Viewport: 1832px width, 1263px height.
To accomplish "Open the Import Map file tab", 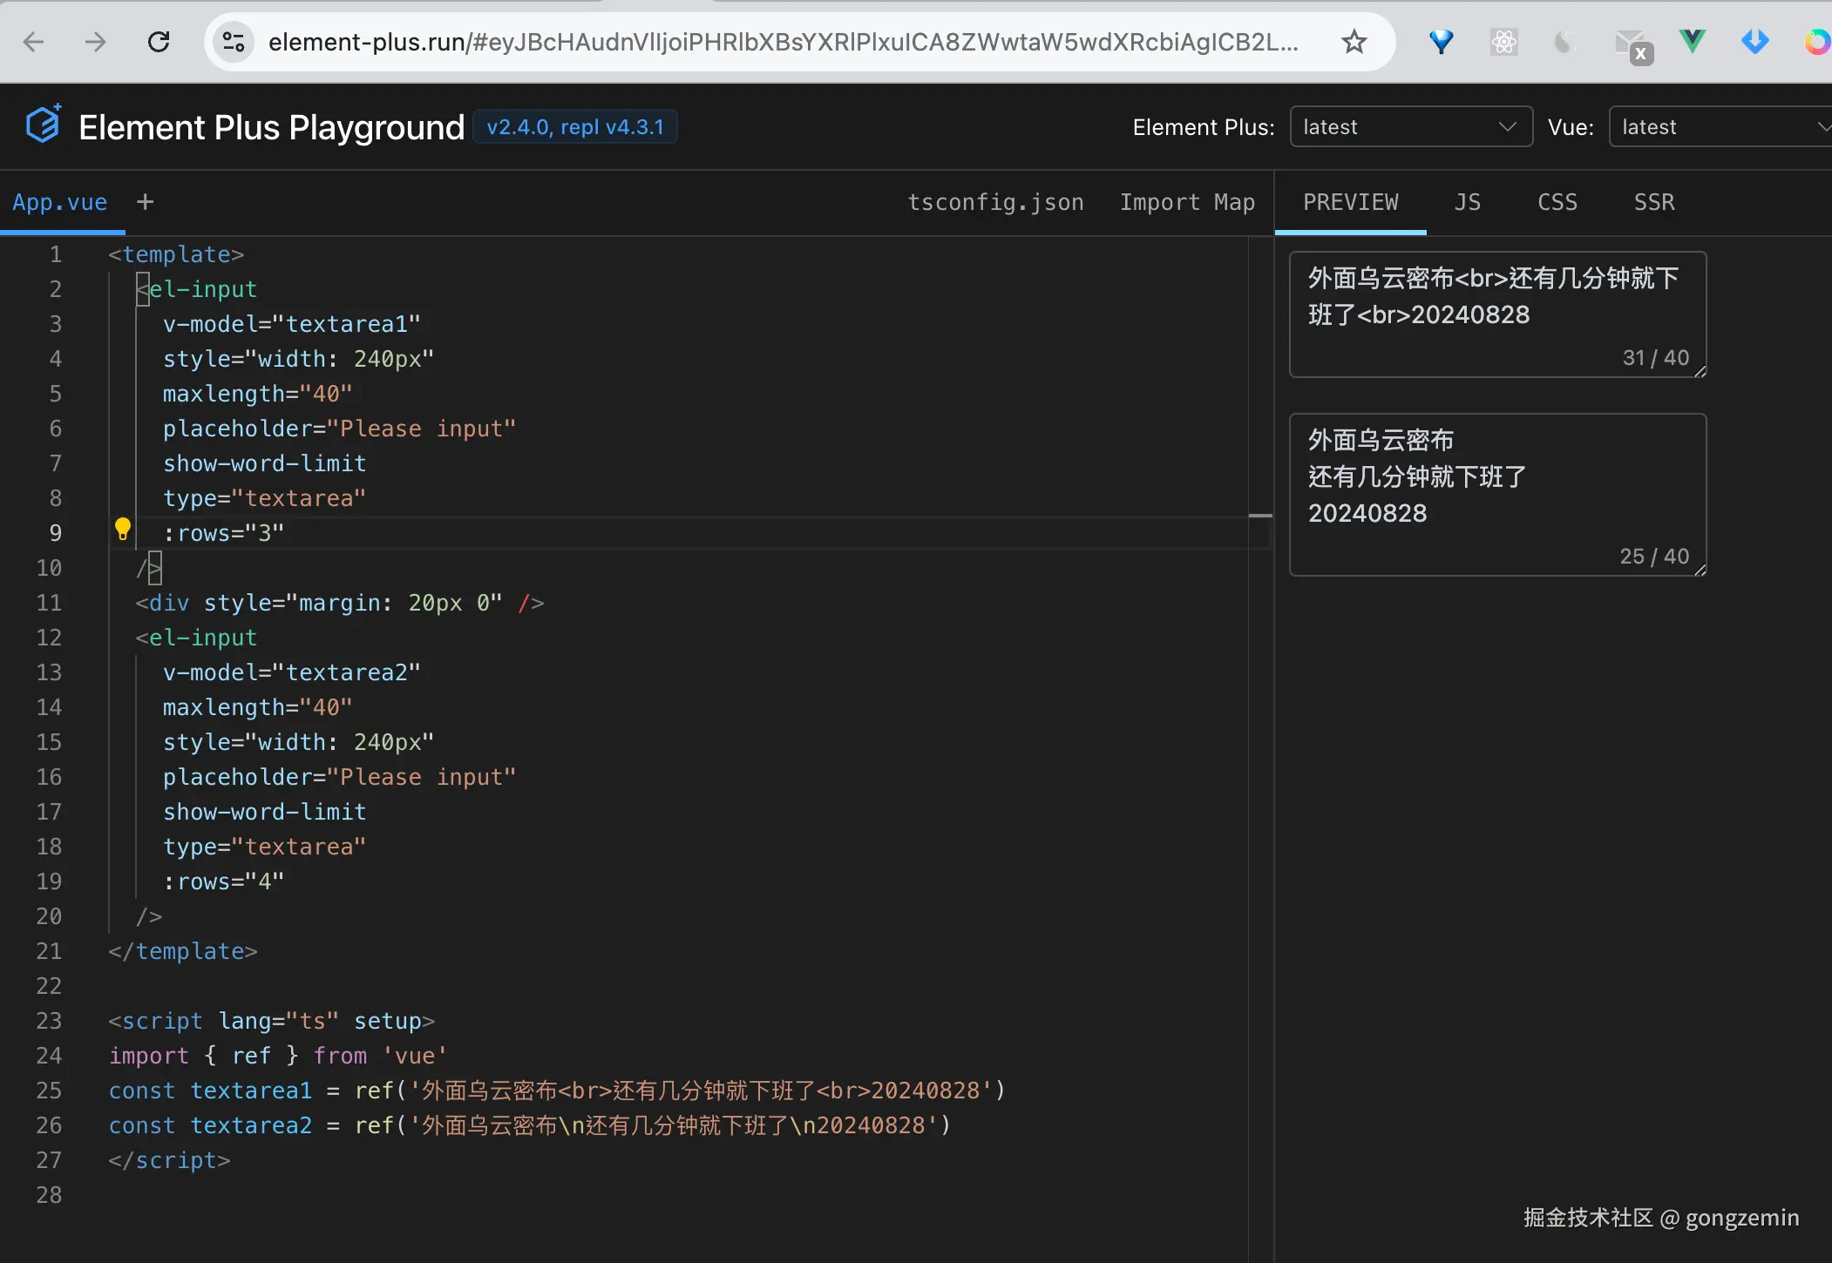I will 1187,202.
